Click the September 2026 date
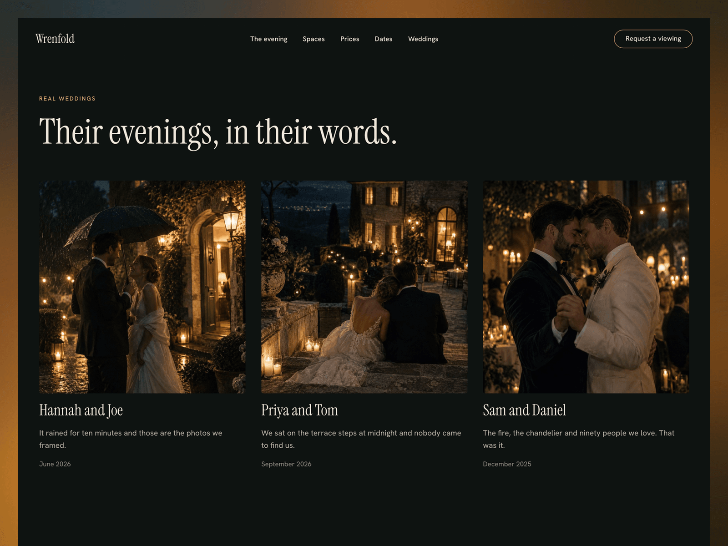Image resolution: width=728 pixels, height=546 pixels. [286, 464]
